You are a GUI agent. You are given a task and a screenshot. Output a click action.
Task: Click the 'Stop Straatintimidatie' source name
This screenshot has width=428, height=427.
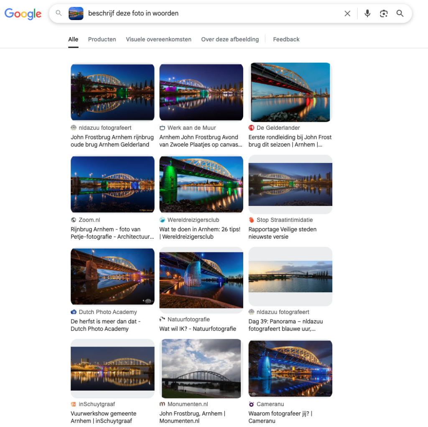point(285,220)
